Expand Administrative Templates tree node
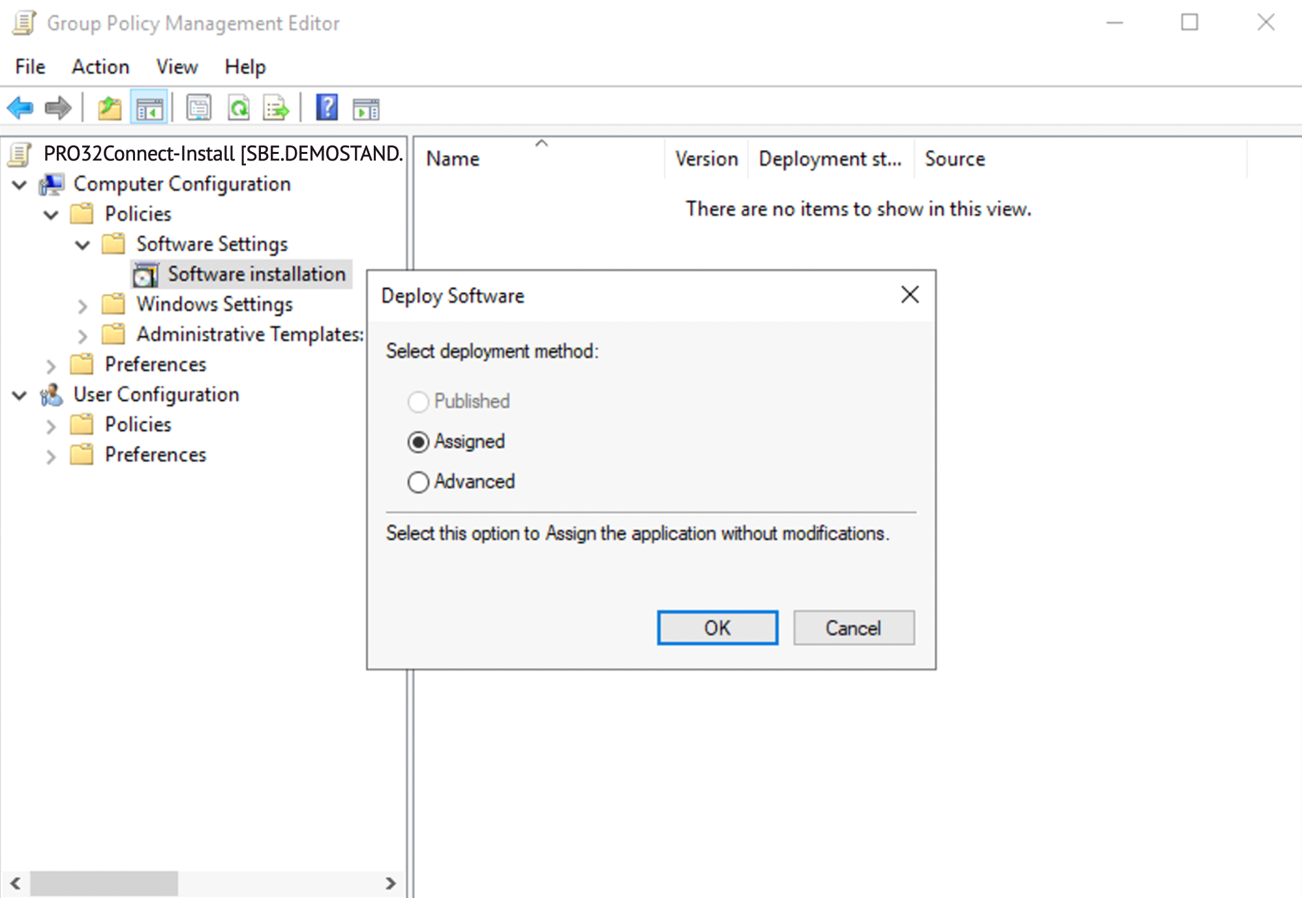This screenshot has width=1302, height=898. 82,335
